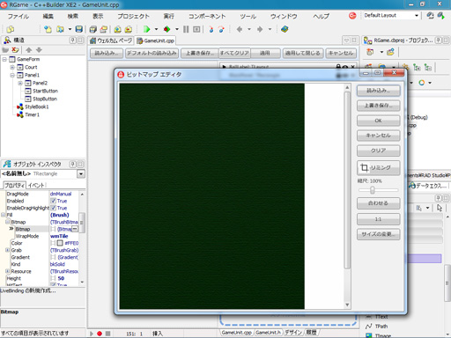
Task: Click the 1:1 zoom button
Action: point(378,219)
